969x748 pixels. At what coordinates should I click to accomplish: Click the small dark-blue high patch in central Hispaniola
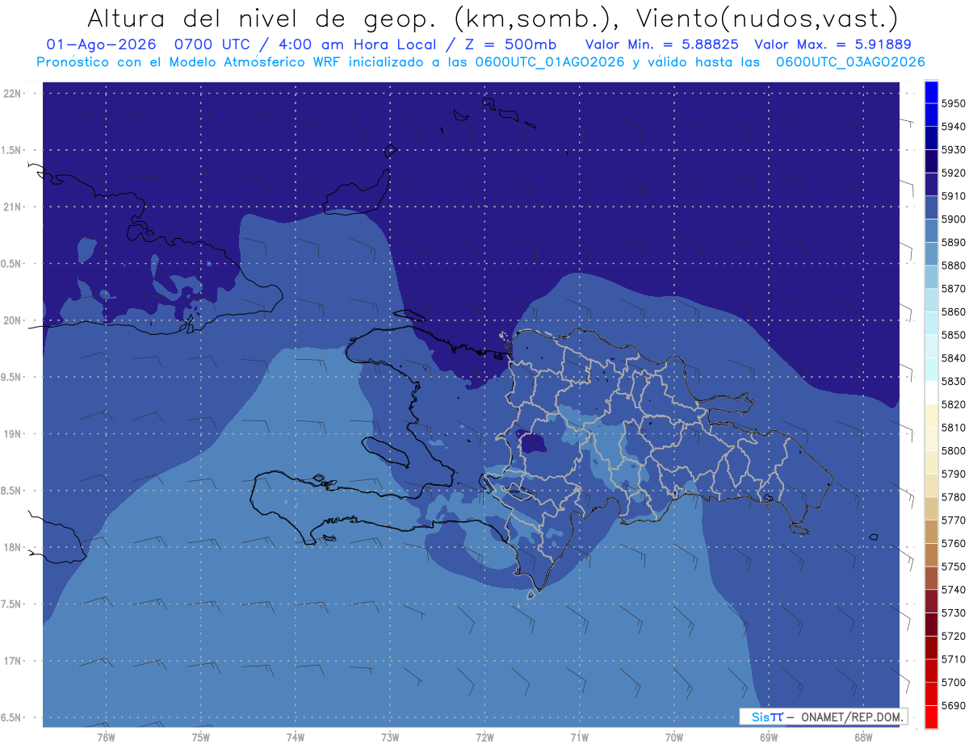(x=532, y=443)
